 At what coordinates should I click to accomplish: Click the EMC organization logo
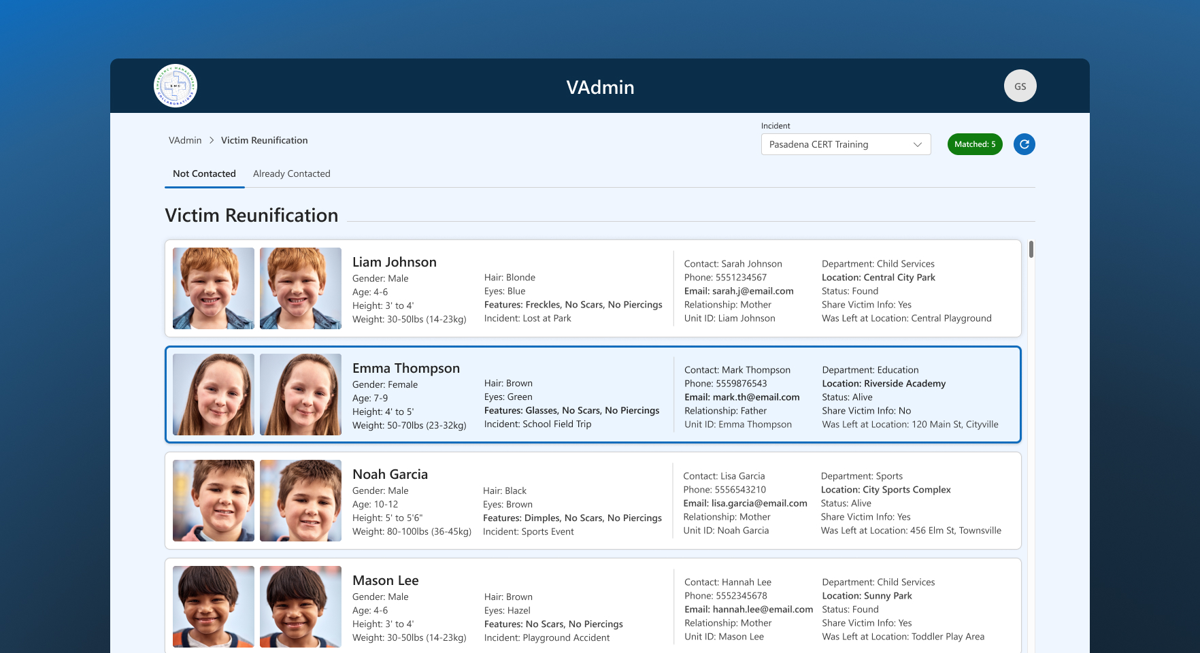point(176,86)
